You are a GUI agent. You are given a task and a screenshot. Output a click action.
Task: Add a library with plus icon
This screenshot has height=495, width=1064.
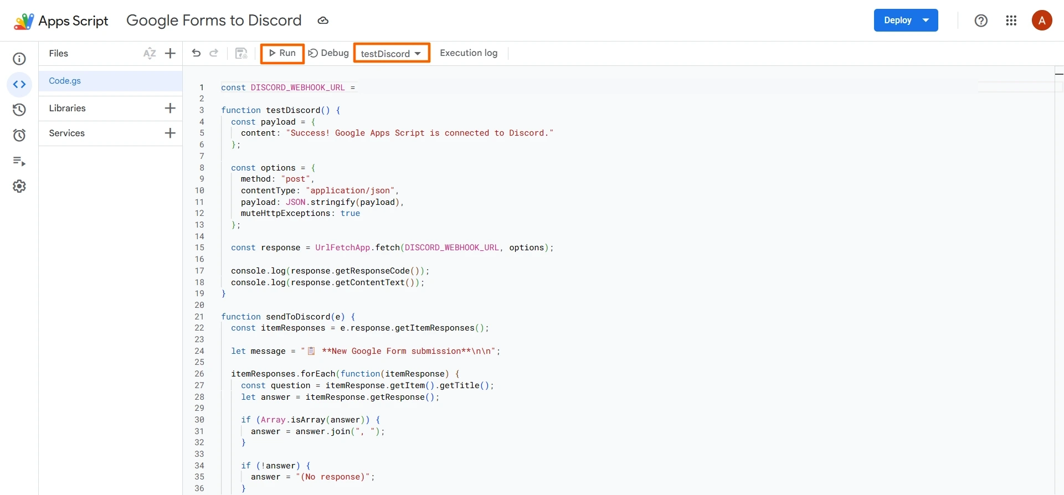pos(170,108)
